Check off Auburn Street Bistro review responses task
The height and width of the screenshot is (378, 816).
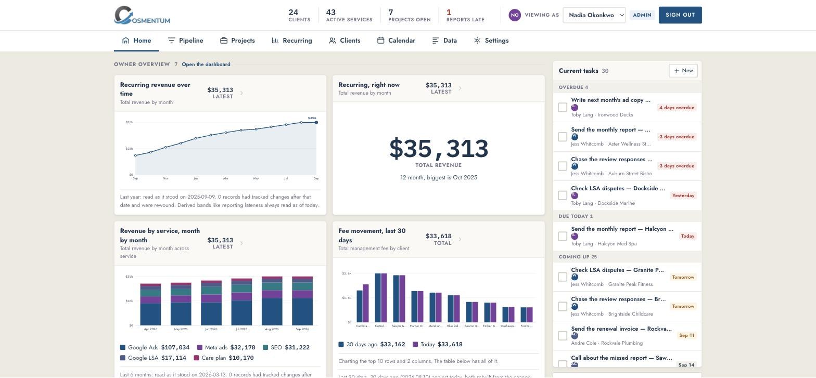tap(563, 166)
